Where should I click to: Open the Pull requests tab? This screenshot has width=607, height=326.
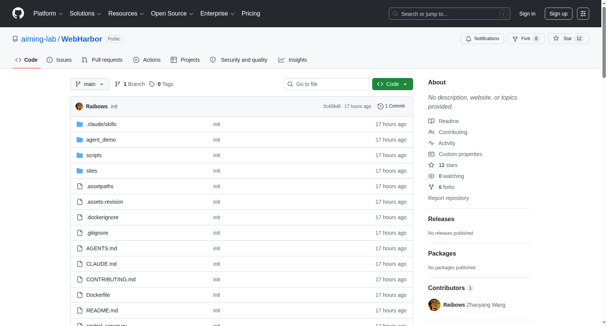[x=102, y=60]
